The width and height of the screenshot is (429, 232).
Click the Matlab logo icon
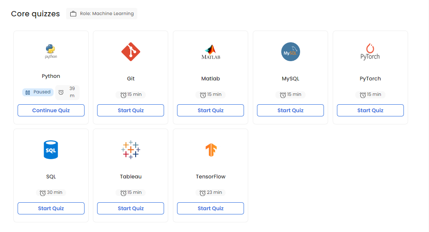tap(211, 52)
